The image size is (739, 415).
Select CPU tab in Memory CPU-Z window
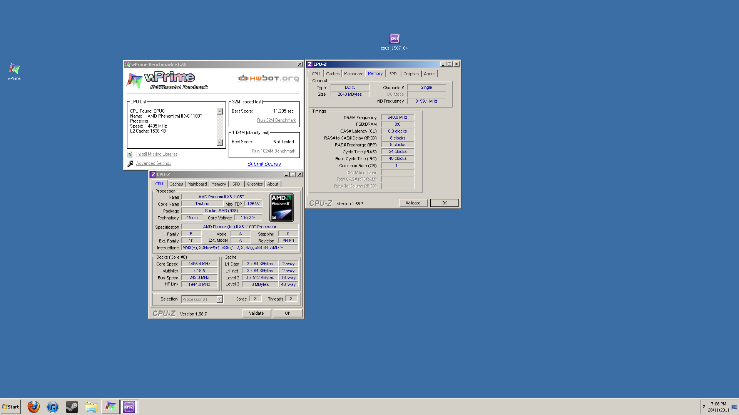pos(316,74)
